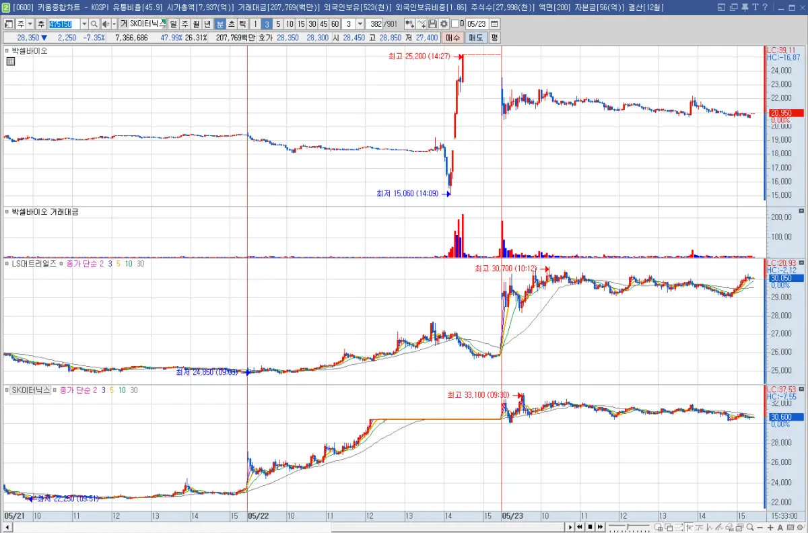Screen dimensions: 808x533
Task: Click the 30 minute interval button
Action: click(x=312, y=24)
